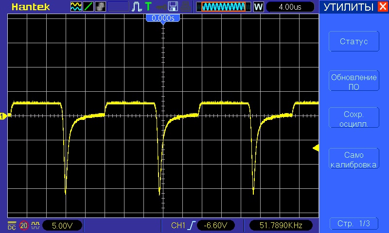Click the DC coupling indicator

tap(12, 225)
